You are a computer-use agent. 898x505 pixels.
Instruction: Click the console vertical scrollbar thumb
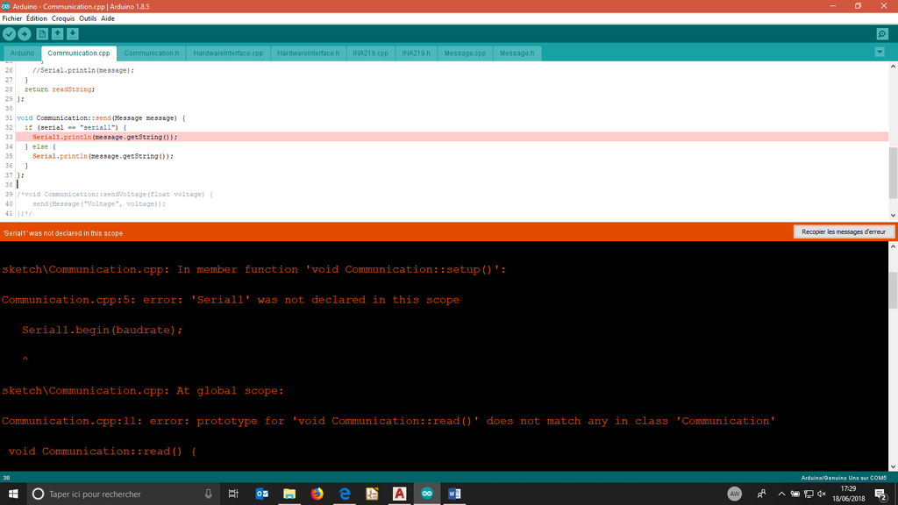coord(893,290)
